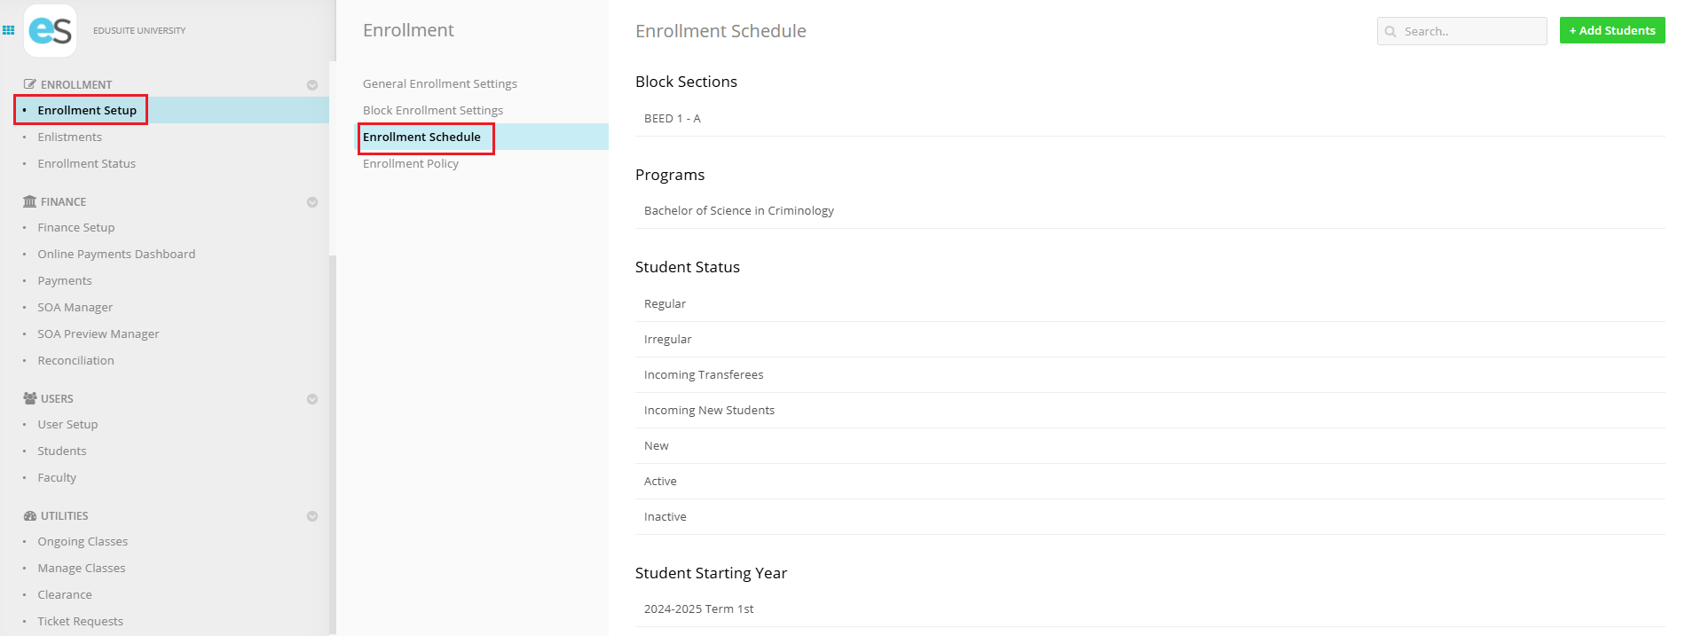
Task: Focus the Search input field
Action: 1470,32
